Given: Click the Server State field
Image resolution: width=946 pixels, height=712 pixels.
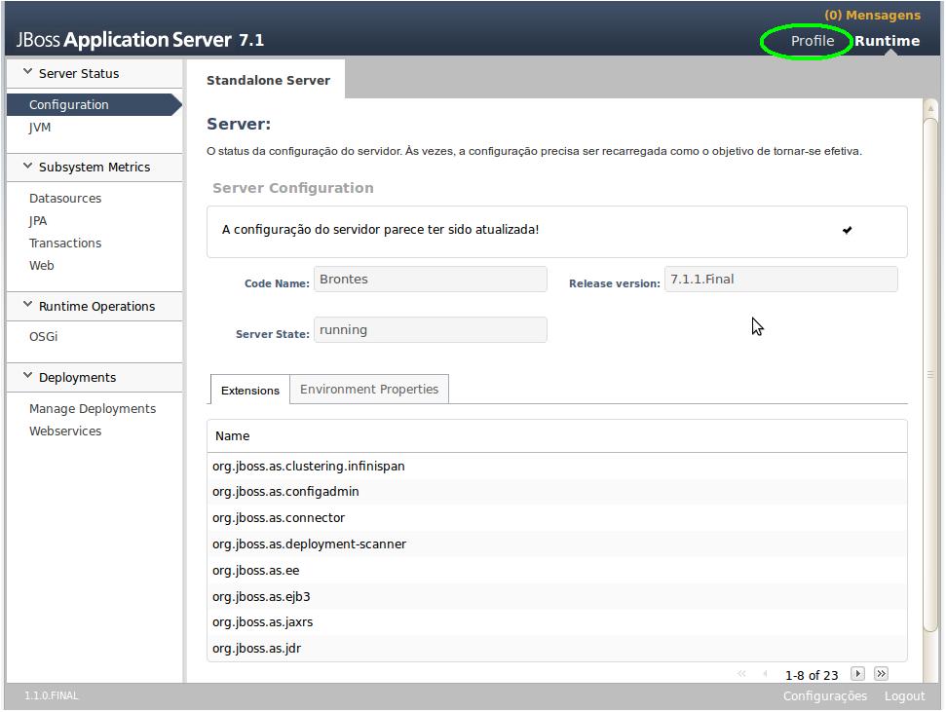Looking at the screenshot, I should coord(431,330).
